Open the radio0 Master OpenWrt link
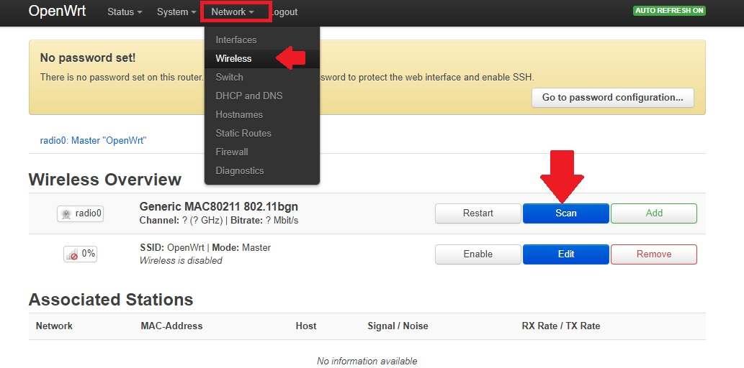The width and height of the screenshot is (744, 368). [93, 141]
